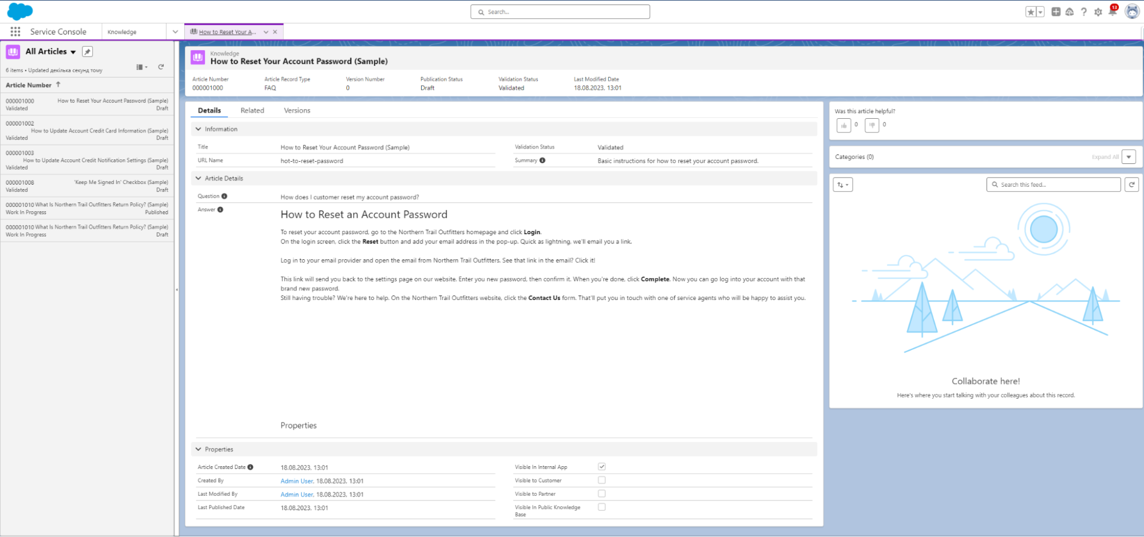Image resolution: width=1144 pixels, height=537 pixels.
Task: Give the article a thumbs up
Action: [x=844, y=125]
